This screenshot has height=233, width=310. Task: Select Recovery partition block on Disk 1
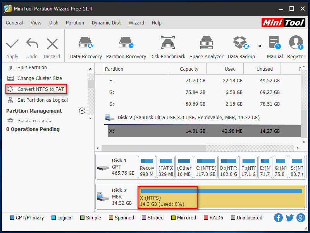[x=147, y=167]
